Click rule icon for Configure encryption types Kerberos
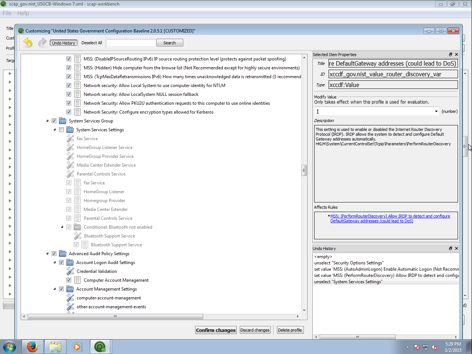The height and width of the screenshot is (354, 472). pyautogui.click(x=77, y=112)
